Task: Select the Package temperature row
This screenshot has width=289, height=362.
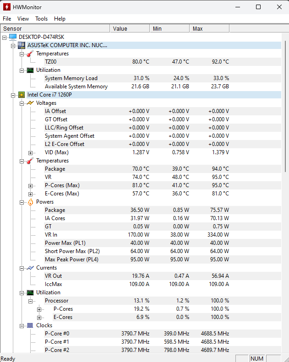Action: (x=55, y=169)
